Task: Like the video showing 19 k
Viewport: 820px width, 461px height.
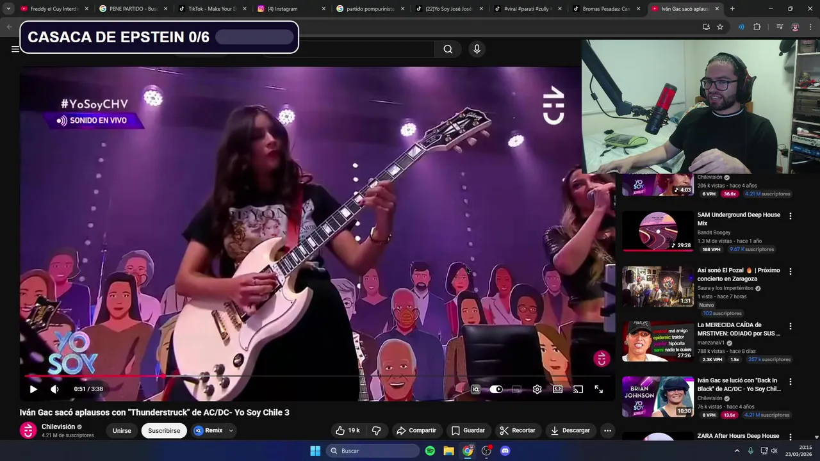Action: click(347, 430)
